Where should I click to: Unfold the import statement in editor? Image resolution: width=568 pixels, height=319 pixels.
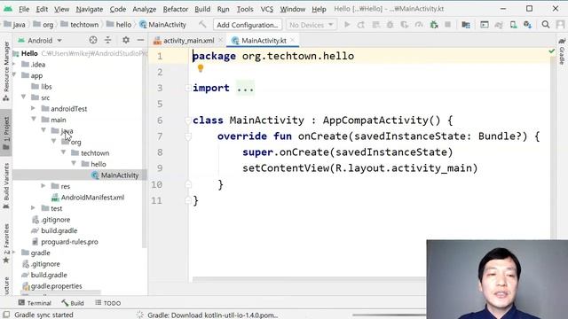[187, 88]
